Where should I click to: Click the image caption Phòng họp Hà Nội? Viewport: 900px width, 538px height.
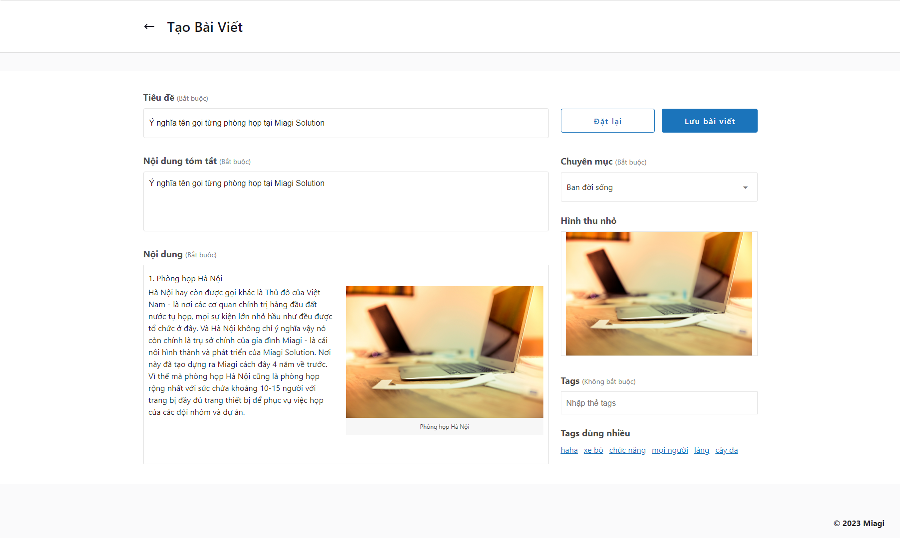(x=445, y=427)
